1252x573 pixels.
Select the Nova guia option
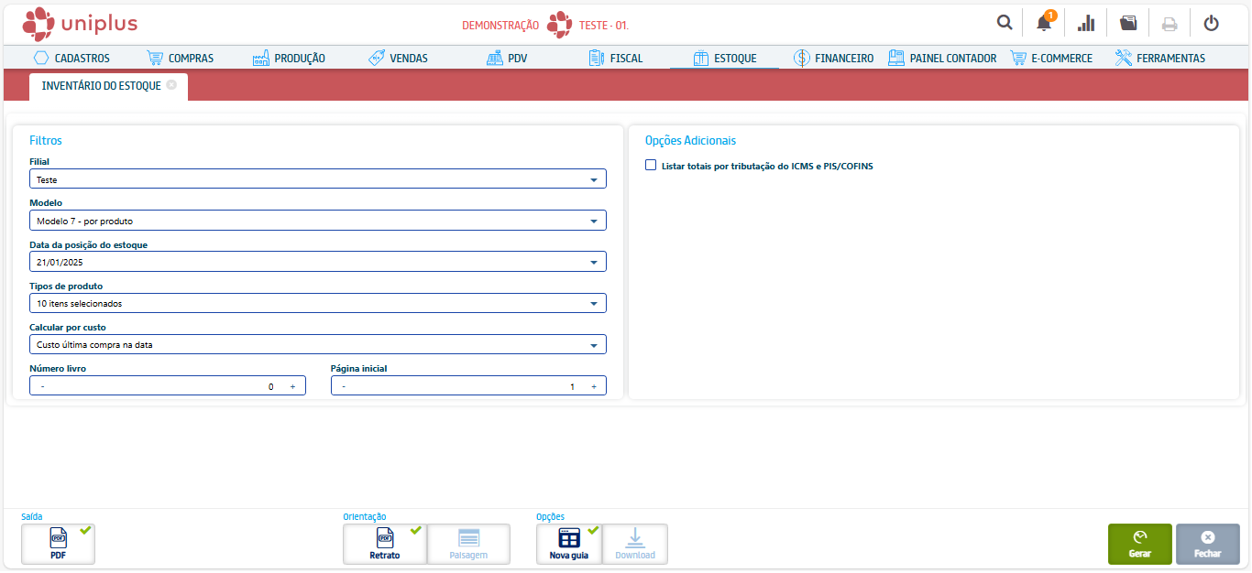(x=568, y=544)
